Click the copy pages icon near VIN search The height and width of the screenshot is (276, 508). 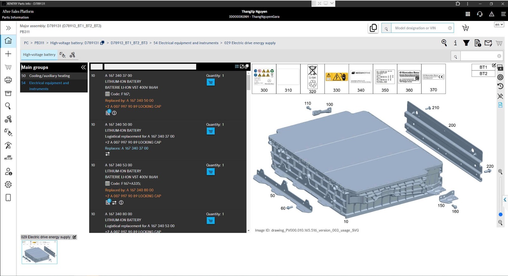point(373,28)
